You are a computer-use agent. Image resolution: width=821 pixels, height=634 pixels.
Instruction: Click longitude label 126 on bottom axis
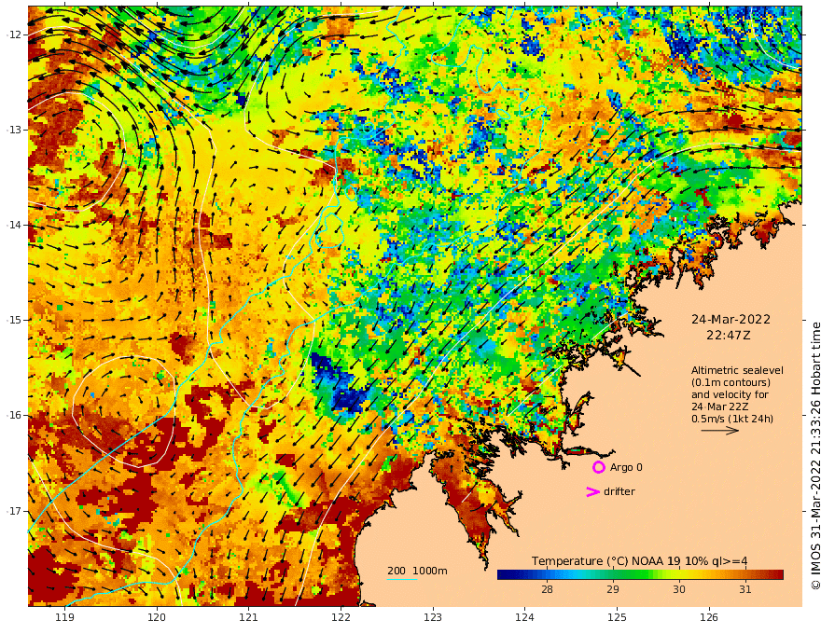[709, 618]
